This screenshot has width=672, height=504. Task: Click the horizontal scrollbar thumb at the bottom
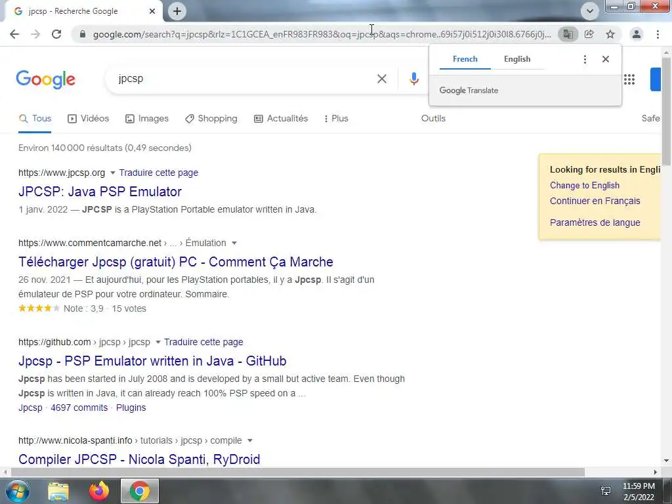298,472
